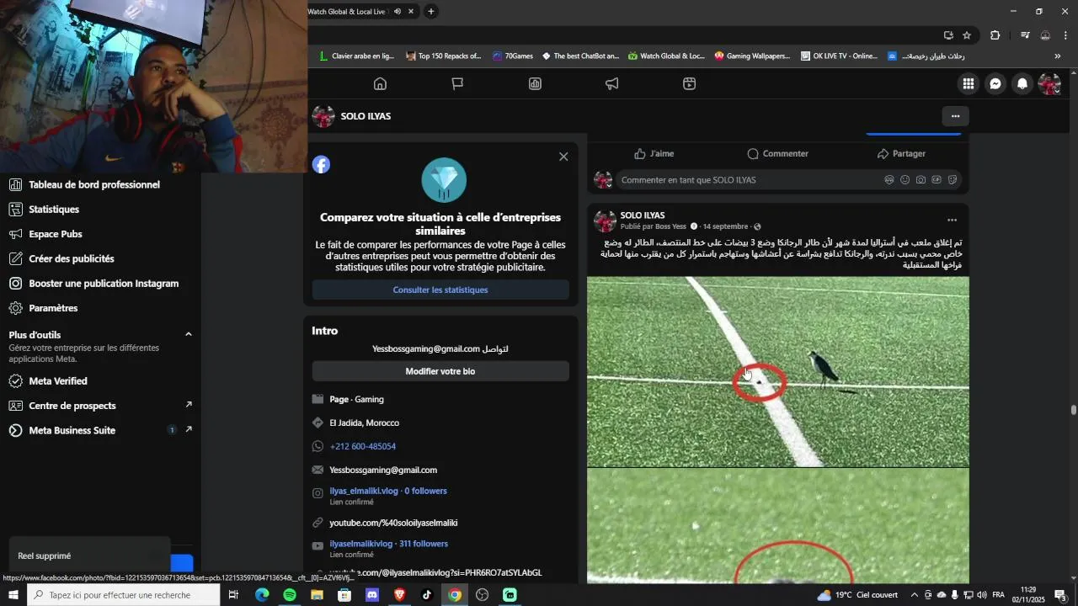Collapse the Plus d'outils section
1078x606 pixels.
point(188,334)
